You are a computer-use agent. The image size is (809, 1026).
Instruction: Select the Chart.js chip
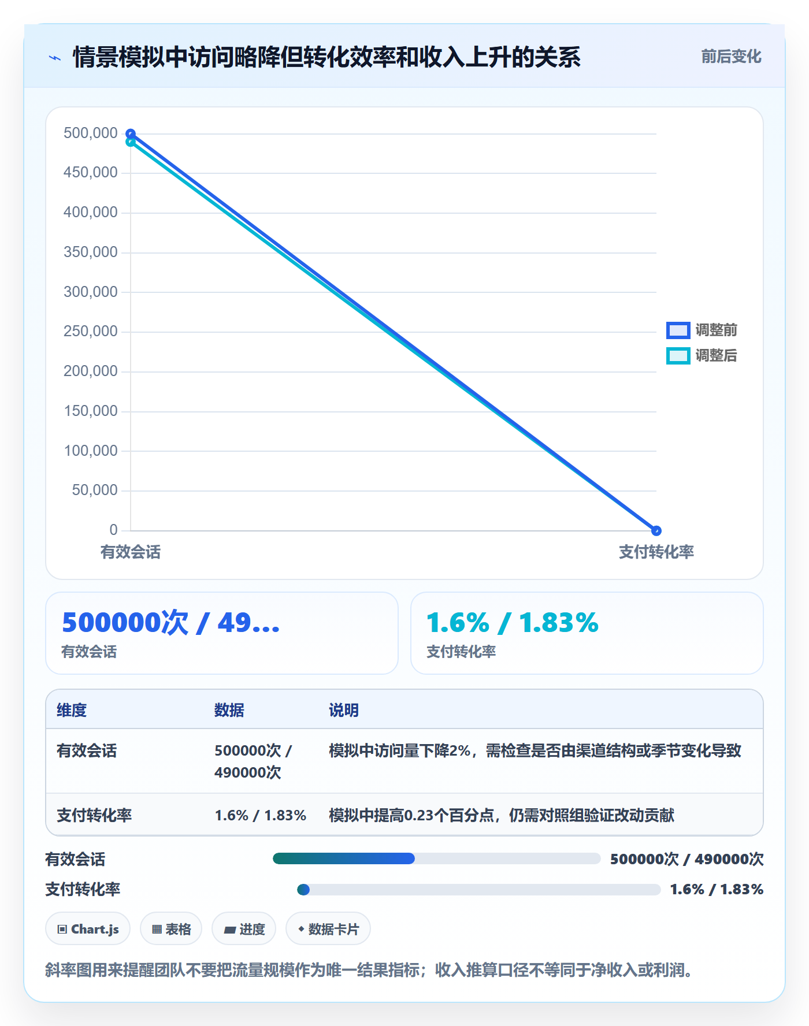(88, 929)
